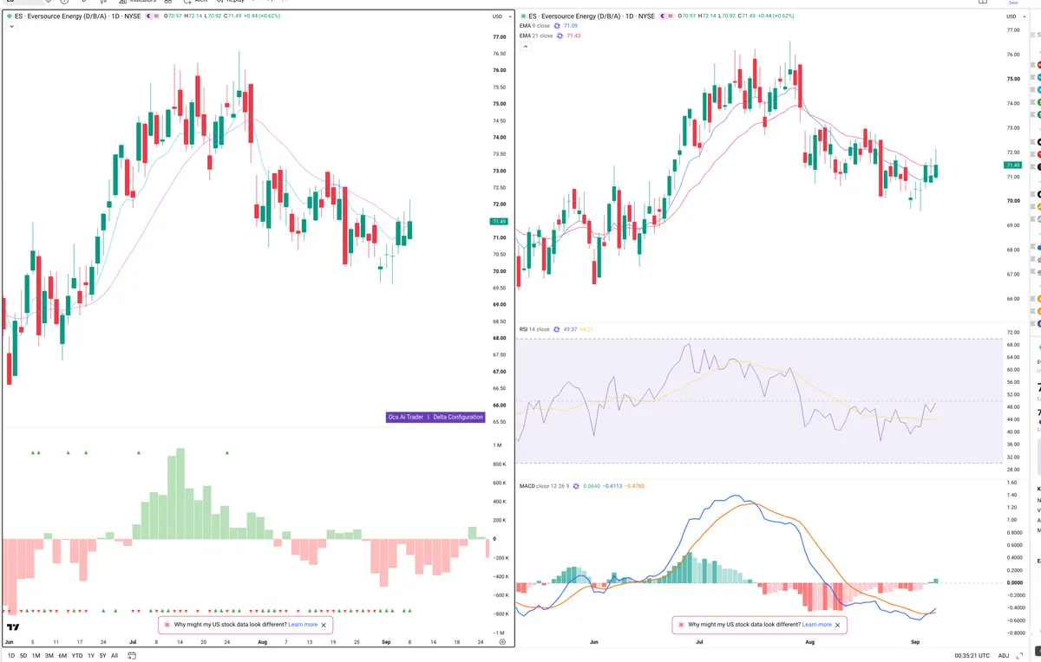Set the time range to 1D

pyautogui.click(x=11, y=655)
